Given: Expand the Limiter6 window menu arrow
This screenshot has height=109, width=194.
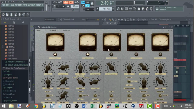Looking at the screenshot, I should [x=36, y=27].
